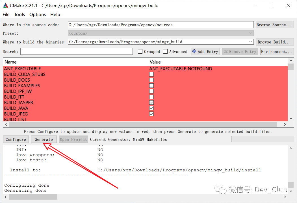Click the CMake logo icon in title bar
The image size is (297, 203).
pyautogui.click(x=5, y=5)
